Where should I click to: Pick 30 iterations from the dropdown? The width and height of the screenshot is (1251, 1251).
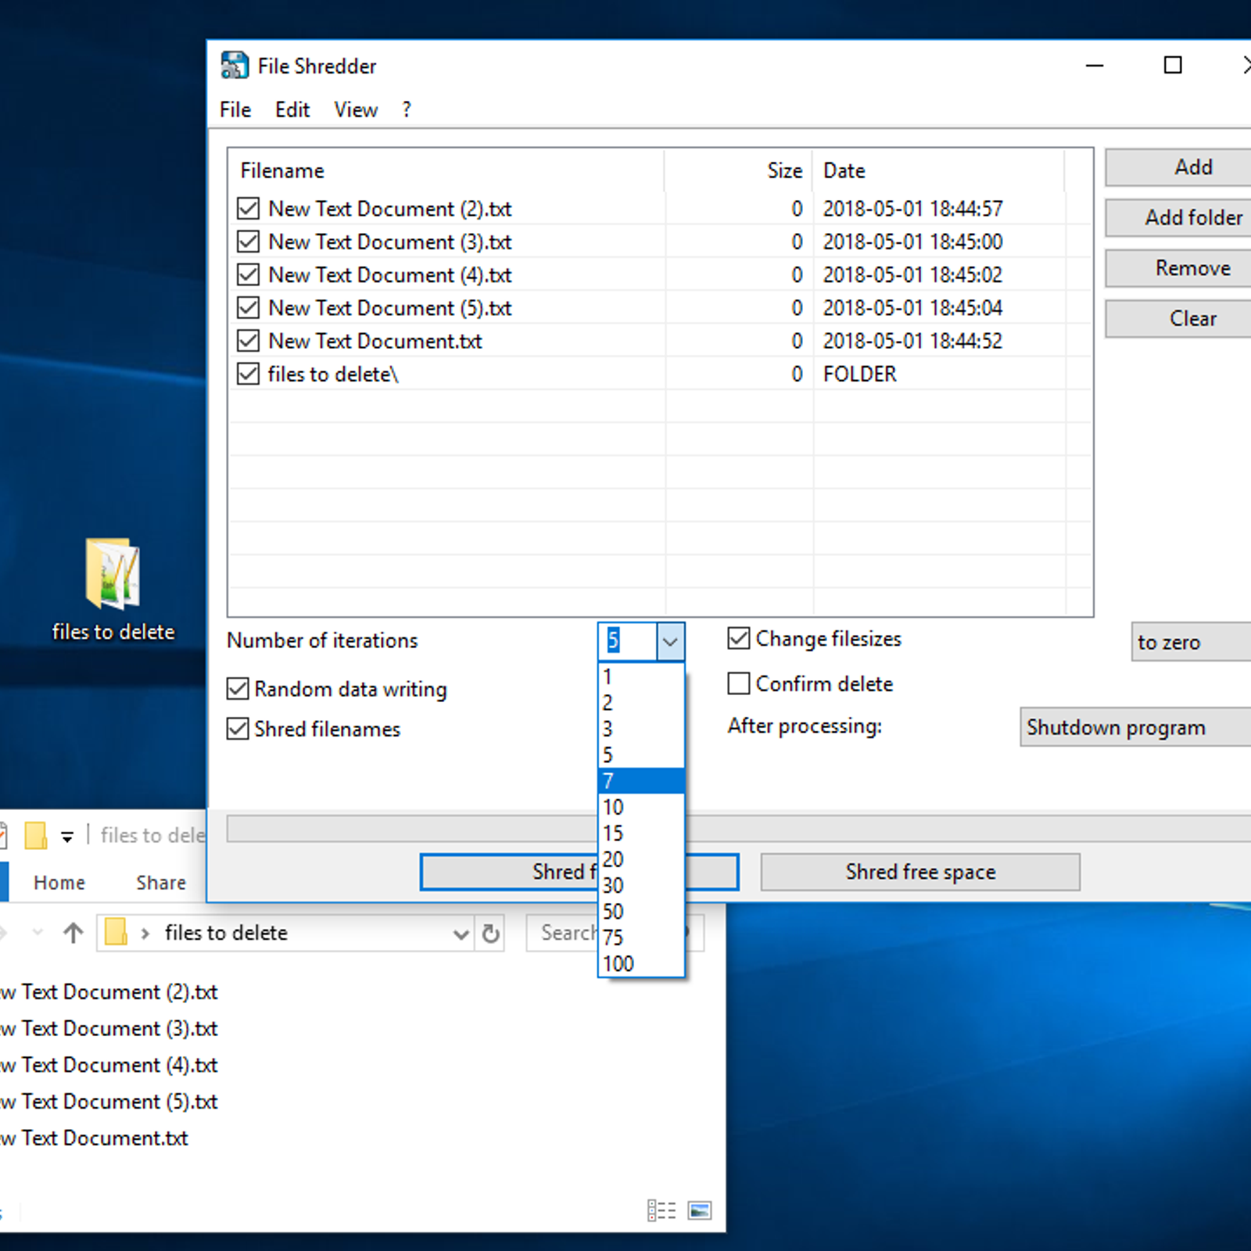click(x=641, y=885)
